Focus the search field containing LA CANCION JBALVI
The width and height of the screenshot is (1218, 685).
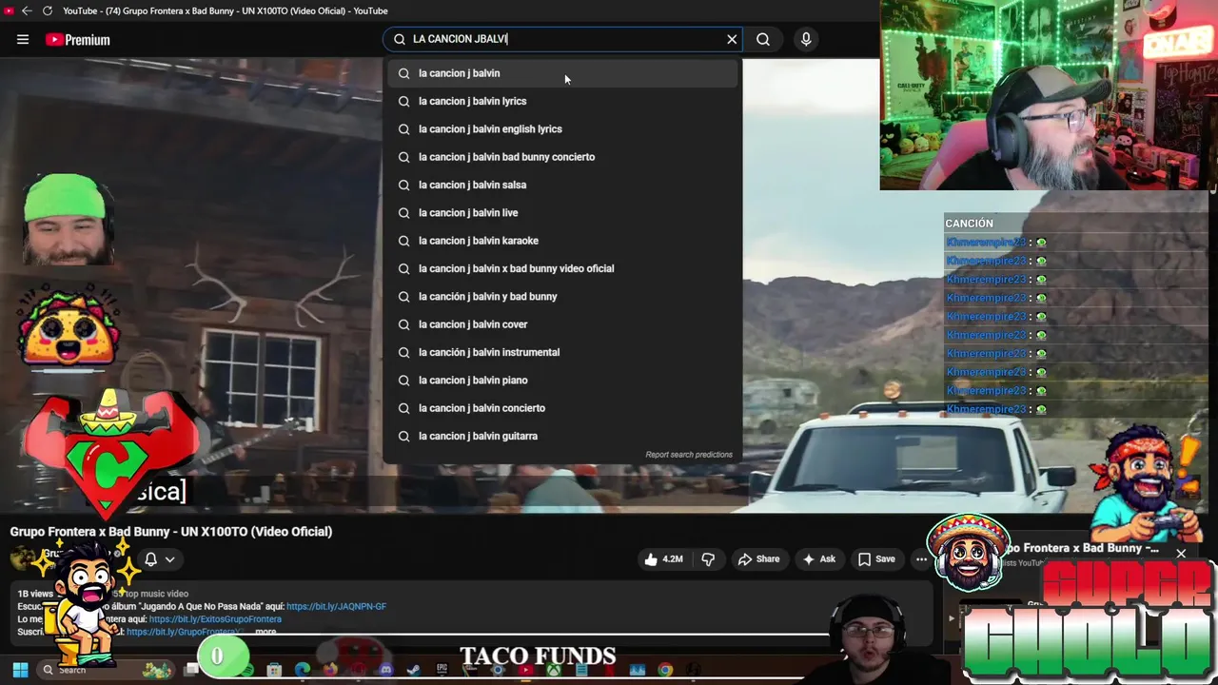[561, 39]
